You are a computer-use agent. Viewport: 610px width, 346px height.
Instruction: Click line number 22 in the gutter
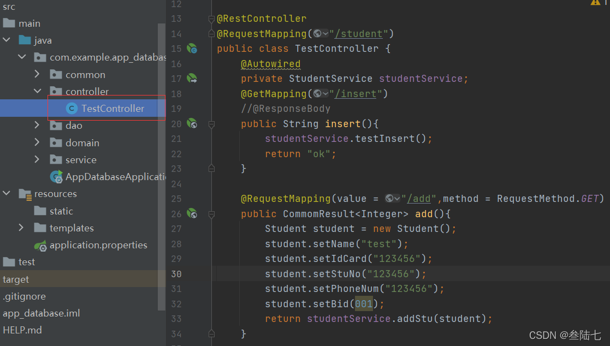click(x=176, y=154)
